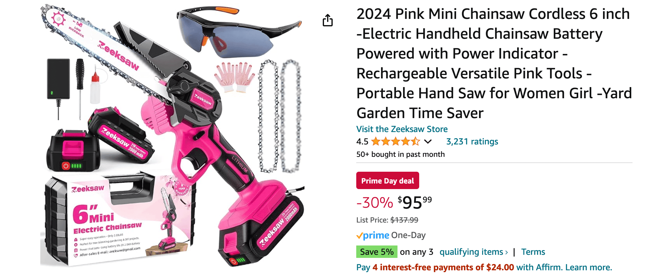This screenshot has height=274, width=648.
Task: Click the List Price $137.99 text
Action: (x=387, y=220)
